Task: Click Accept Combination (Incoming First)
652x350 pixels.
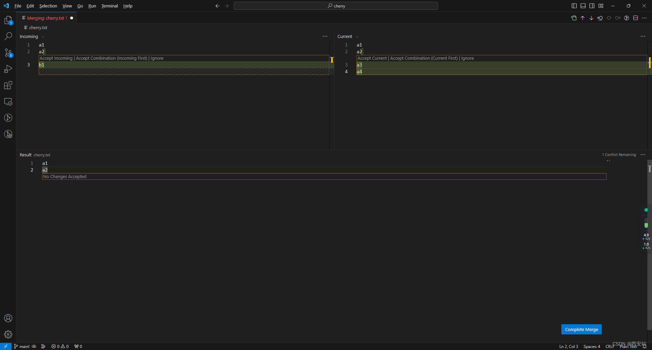Action: point(112,58)
